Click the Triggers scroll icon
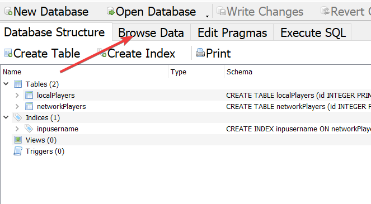 18,151
